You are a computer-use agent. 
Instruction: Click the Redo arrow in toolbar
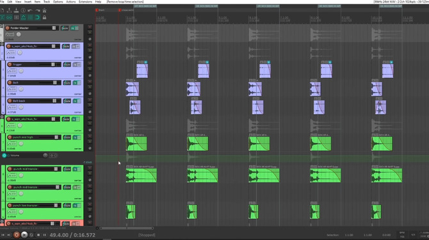click(38, 11)
